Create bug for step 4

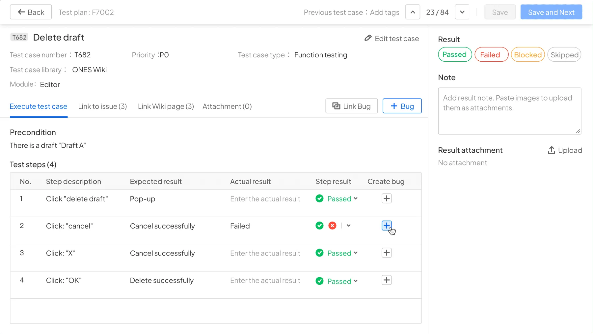pos(387,280)
